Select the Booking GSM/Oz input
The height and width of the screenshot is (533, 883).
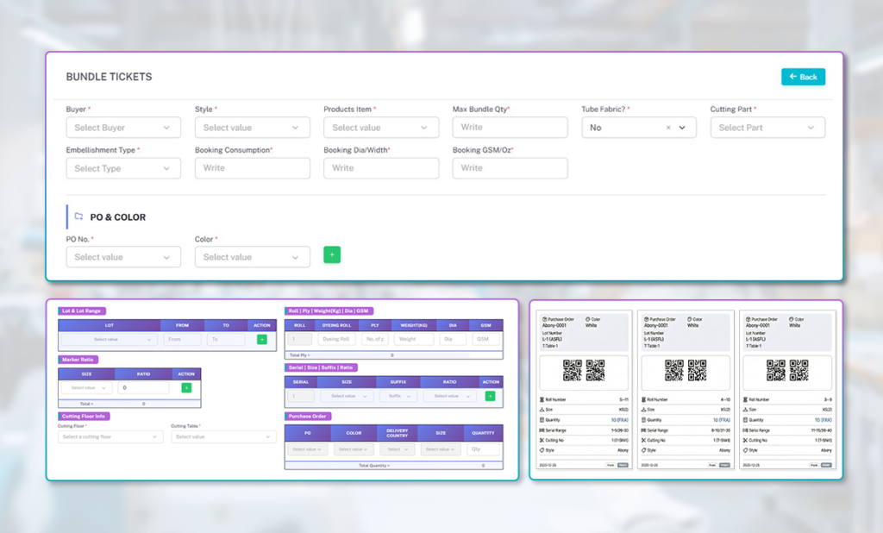click(510, 168)
